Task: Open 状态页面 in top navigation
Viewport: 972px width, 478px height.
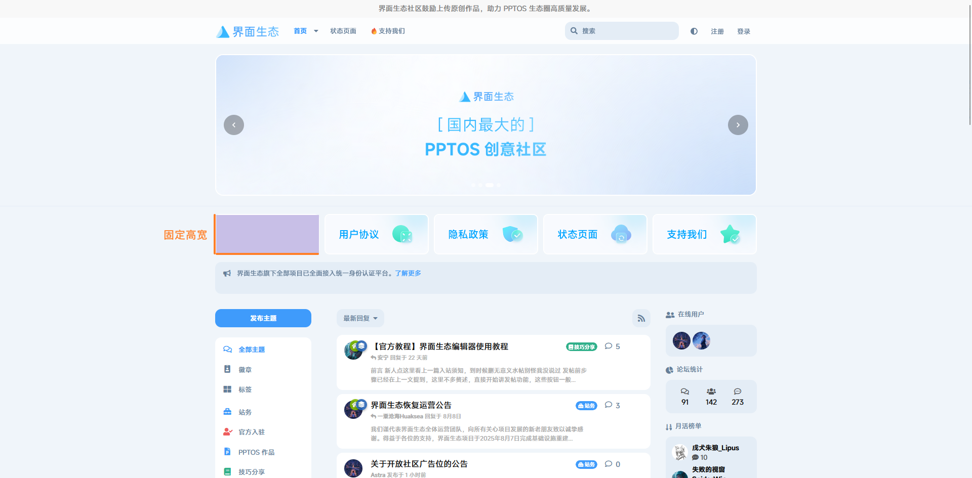Action: click(x=343, y=31)
